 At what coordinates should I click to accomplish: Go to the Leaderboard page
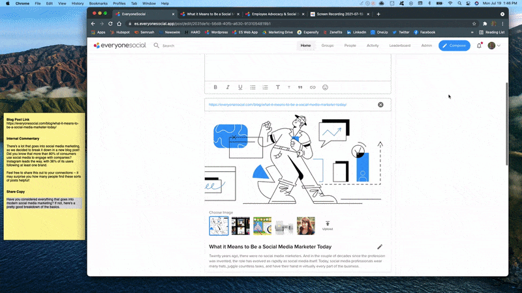[x=399, y=46]
